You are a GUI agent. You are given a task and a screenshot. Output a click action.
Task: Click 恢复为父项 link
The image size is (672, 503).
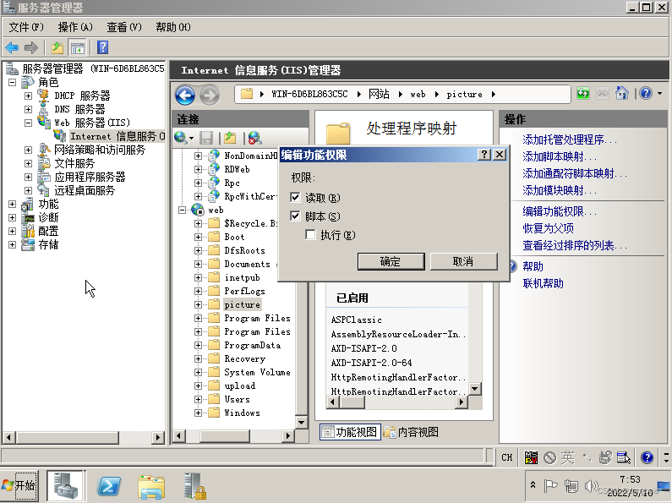(548, 228)
